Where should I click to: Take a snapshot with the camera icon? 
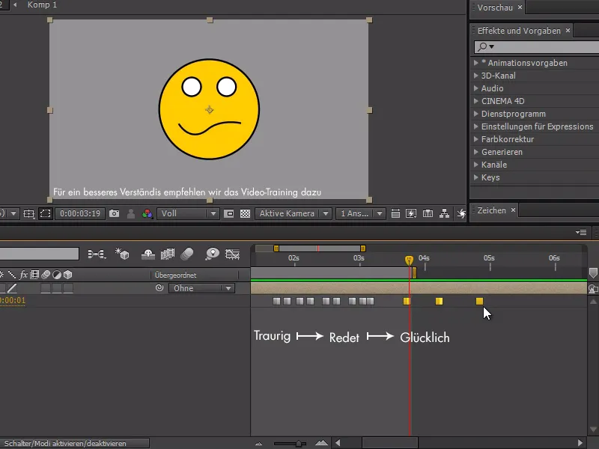point(113,213)
